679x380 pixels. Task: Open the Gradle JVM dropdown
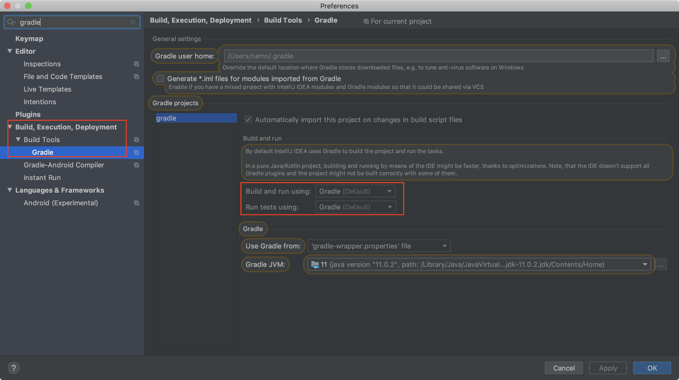479,264
